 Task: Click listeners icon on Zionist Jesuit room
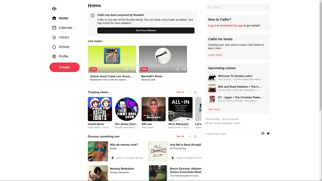tap(127, 69)
